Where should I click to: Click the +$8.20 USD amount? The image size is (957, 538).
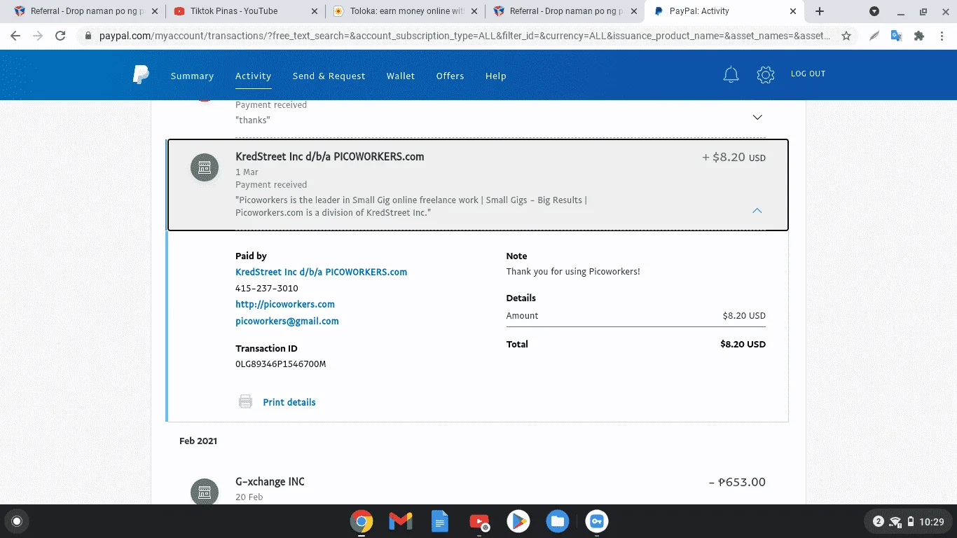click(734, 158)
